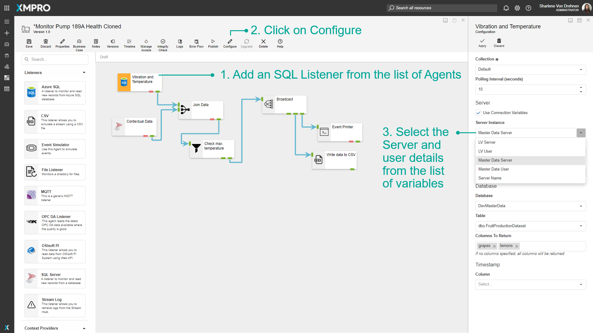Image resolution: width=593 pixels, height=333 pixels.
Task: Choose Master Data Server option in list
Action: 530,160
